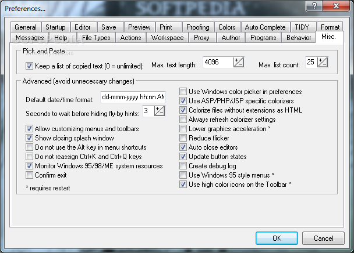Click the Max. text length spin button
Image resolution: width=354 pixels, height=253 pixels.
coord(239,63)
